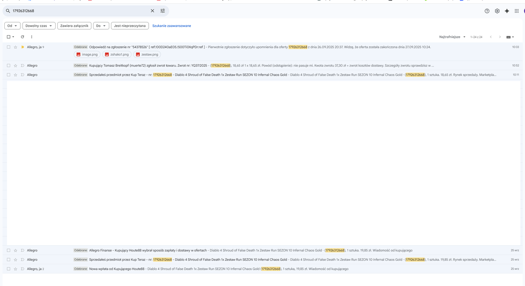Click the Gemini sparkle icon
Viewport: 525px width, 286px height.
(507, 11)
